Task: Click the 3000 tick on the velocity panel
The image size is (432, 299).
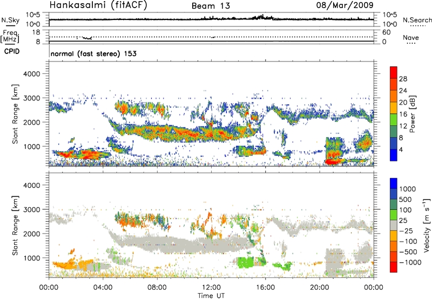Action: [x=31, y=209]
